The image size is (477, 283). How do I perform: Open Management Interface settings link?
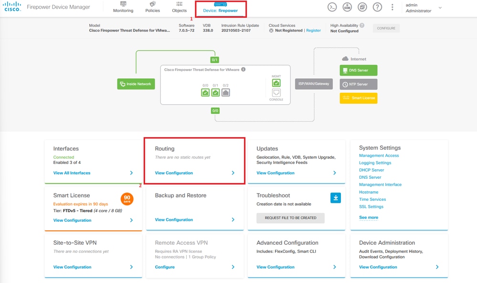point(380,185)
